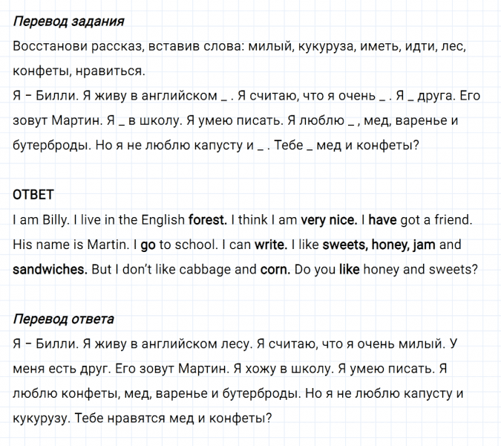Click the bold phrase 'very nice.'
501x446 pixels.
point(328,220)
